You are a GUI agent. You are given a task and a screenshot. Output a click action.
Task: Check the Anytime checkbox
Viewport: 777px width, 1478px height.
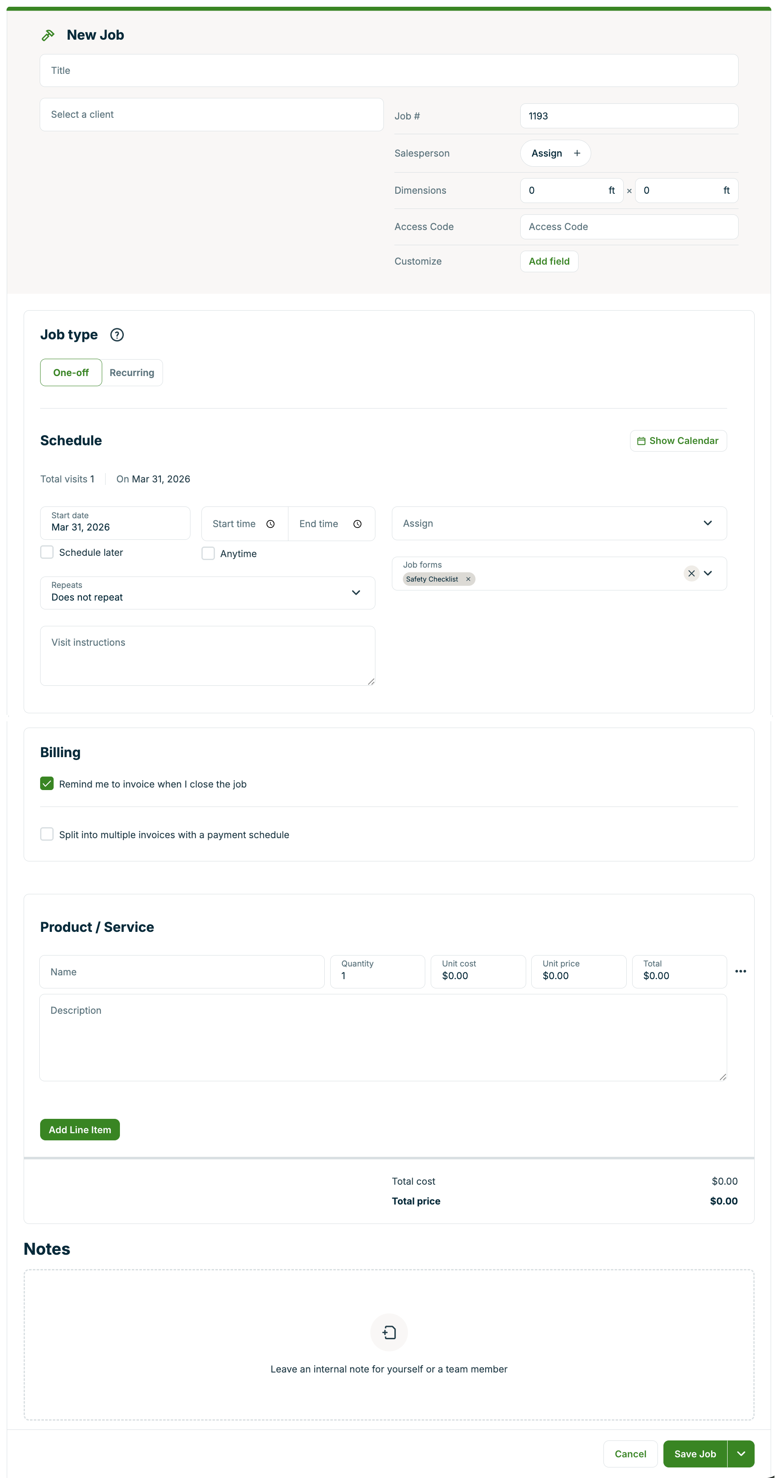[x=209, y=553]
